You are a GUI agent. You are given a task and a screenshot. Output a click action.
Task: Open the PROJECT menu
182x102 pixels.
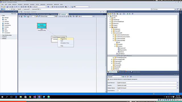click(x=15, y=5)
